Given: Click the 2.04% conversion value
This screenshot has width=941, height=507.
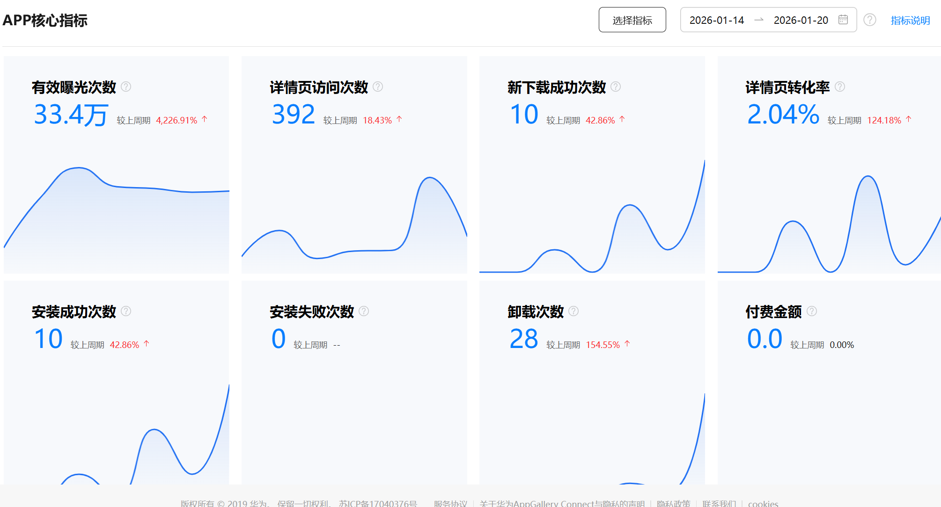Looking at the screenshot, I should click(x=783, y=115).
